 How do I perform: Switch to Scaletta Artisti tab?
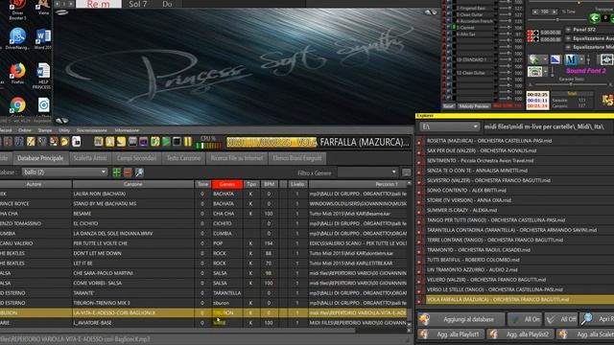click(x=90, y=158)
